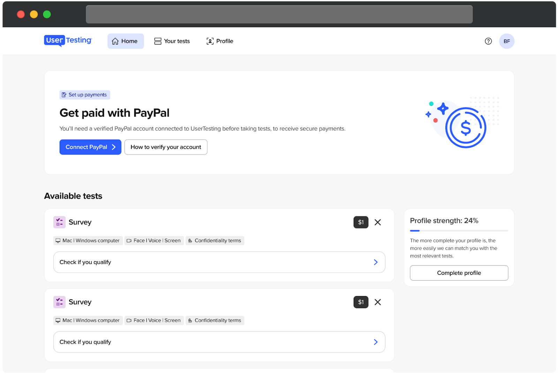Screen dimensions: 558x374
Task: Open How to verify your account
Action: (166, 147)
